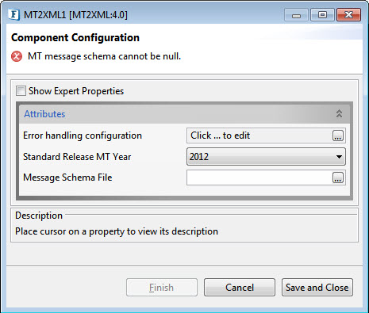Click the Save and Close button
The image size is (369, 313).
[x=317, y=287]
